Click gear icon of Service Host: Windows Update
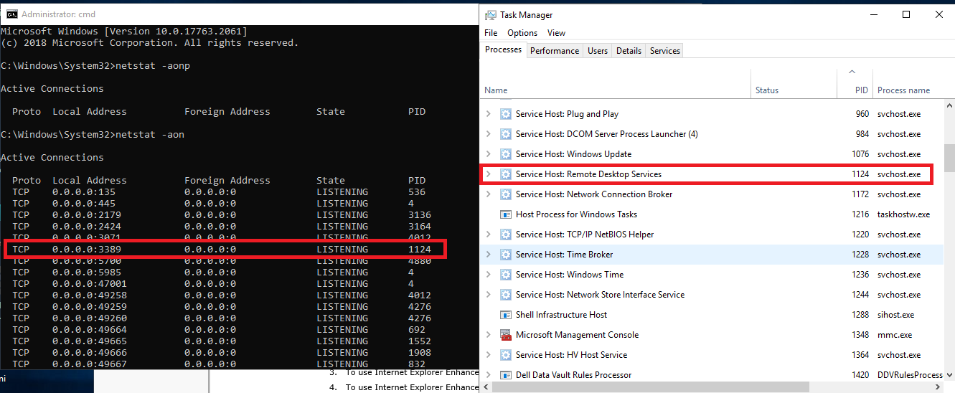The width and height of the screenshot is (955, 393). tap(505, 154)
